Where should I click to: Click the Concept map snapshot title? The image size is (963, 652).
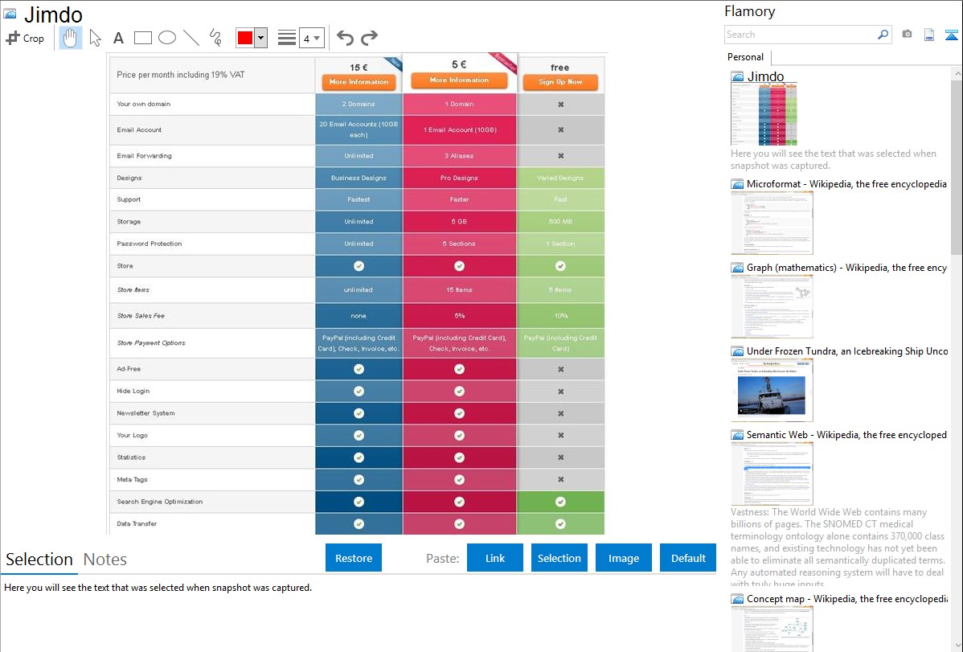846,598
